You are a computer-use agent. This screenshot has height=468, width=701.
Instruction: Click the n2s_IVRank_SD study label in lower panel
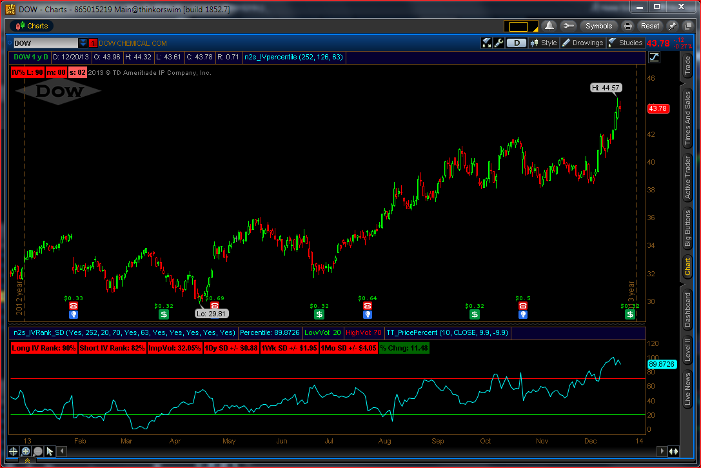click(x=124, y=332)
